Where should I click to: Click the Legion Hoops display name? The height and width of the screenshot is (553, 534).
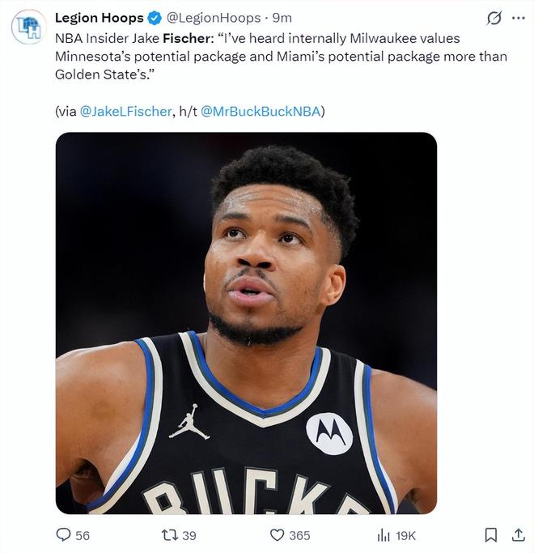click(99, 18)
